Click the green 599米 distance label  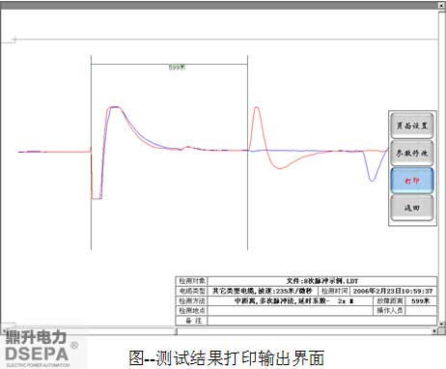click(177, 68)
